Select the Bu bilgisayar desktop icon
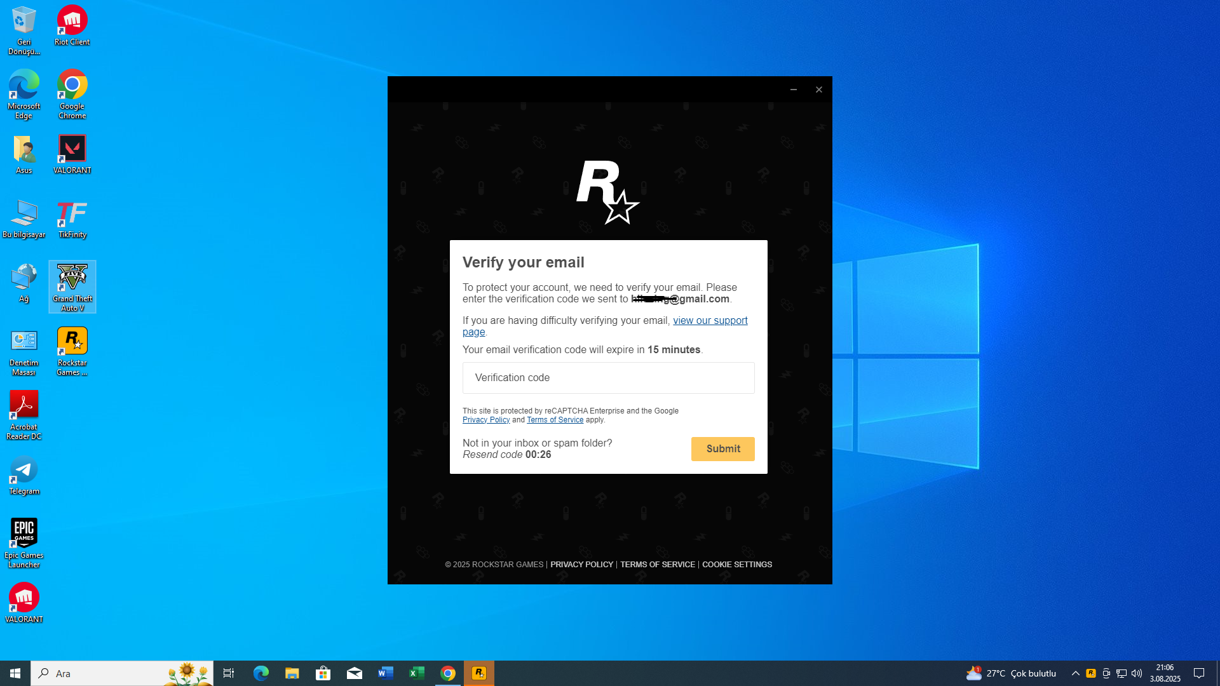The image size is (1220, 686). tap(24, 219)
